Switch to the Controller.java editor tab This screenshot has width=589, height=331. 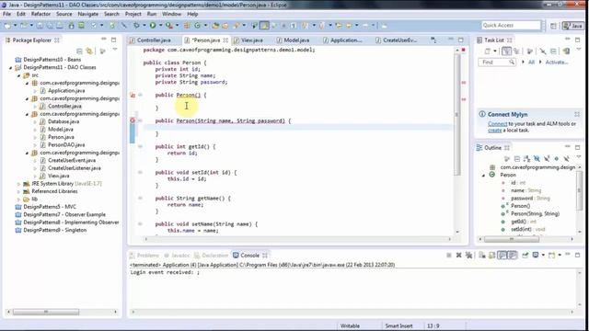point(154,40)
